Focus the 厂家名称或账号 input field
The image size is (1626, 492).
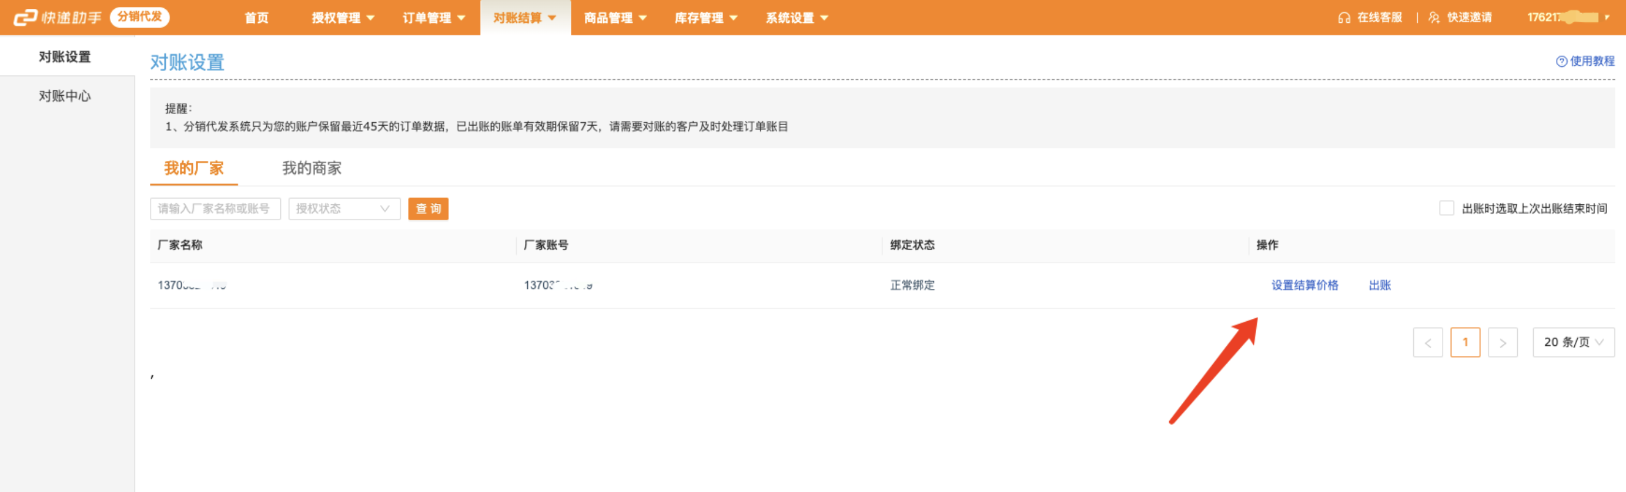(x=215, y=209)
